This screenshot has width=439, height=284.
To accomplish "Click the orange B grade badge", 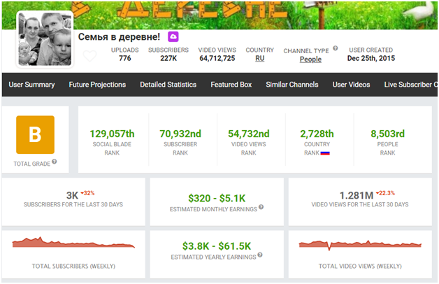I will click(35, 135).
